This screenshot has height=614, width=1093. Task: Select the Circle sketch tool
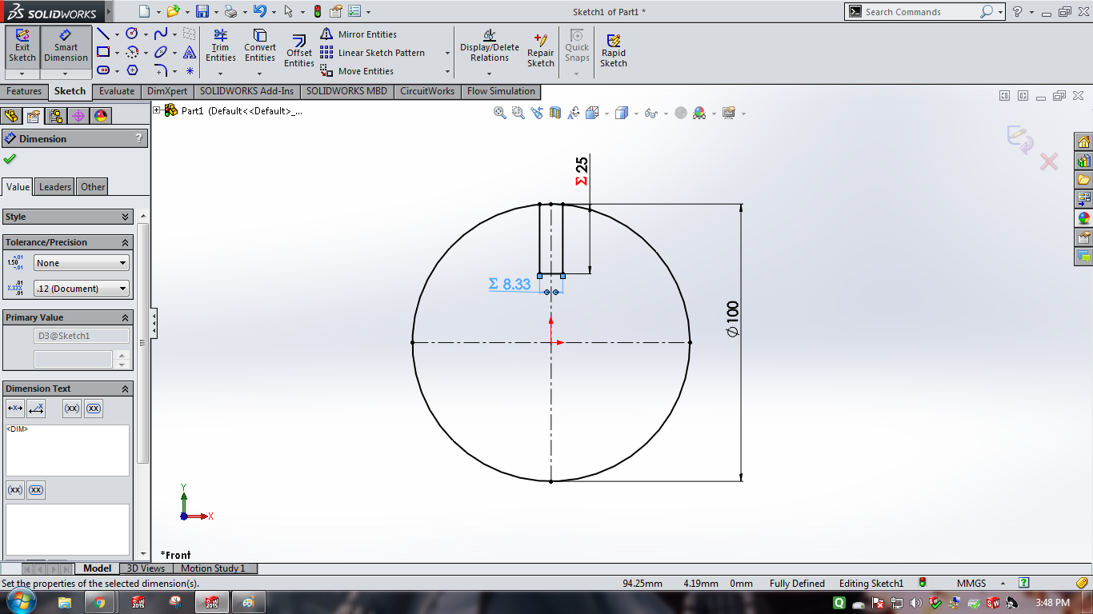pyautogui.click(x=132, y=34)
